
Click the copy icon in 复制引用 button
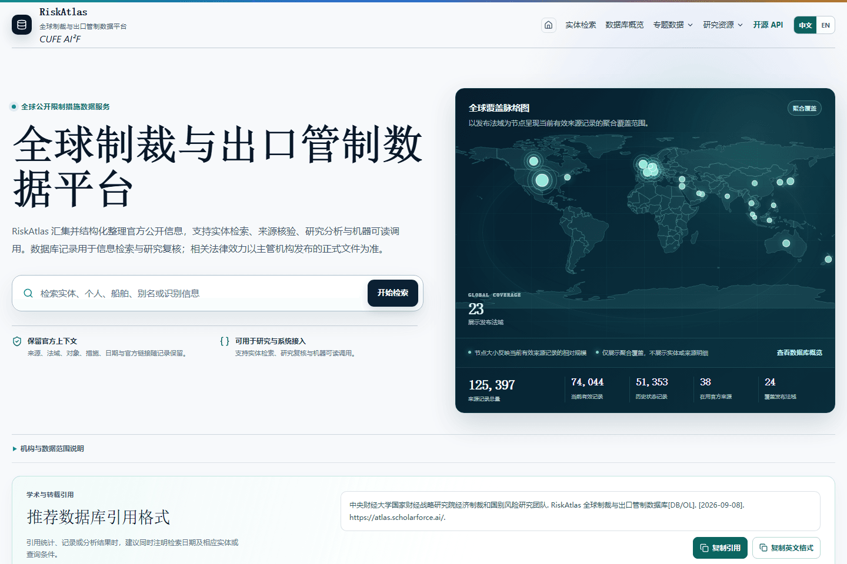tap(704, 548)
